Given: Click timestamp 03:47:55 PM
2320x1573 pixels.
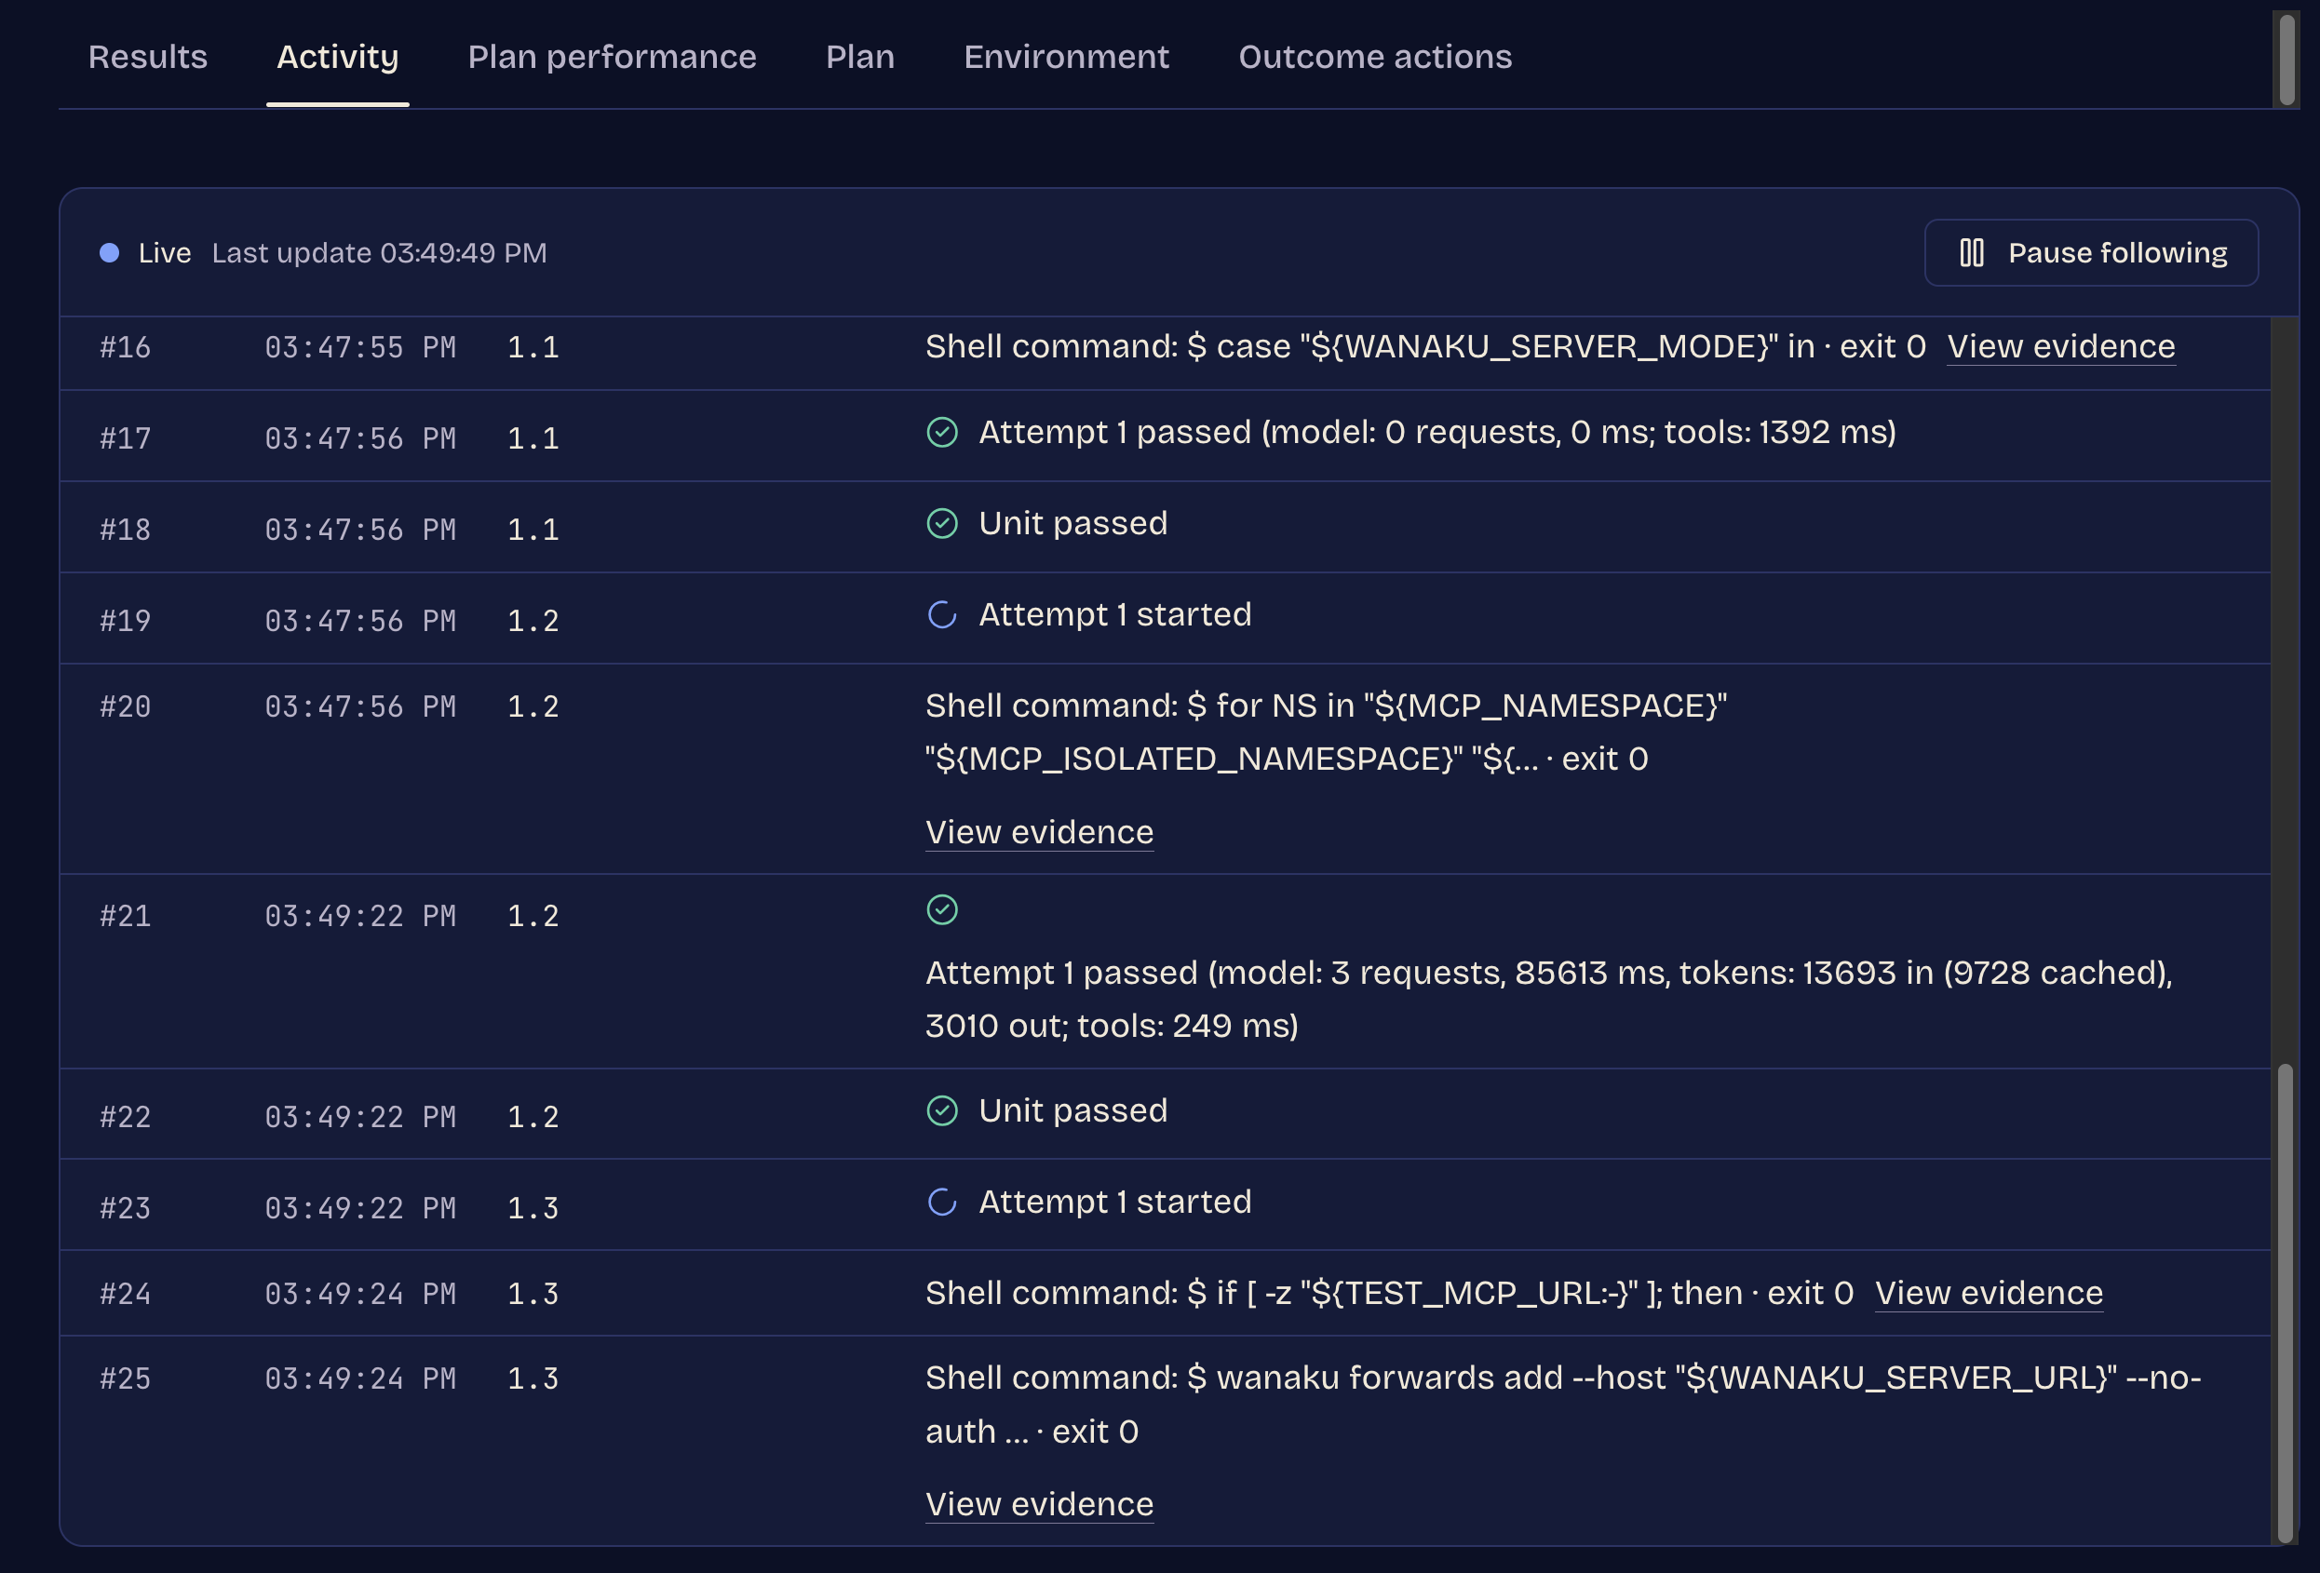Looking at the screenshot, I should 360,347.
